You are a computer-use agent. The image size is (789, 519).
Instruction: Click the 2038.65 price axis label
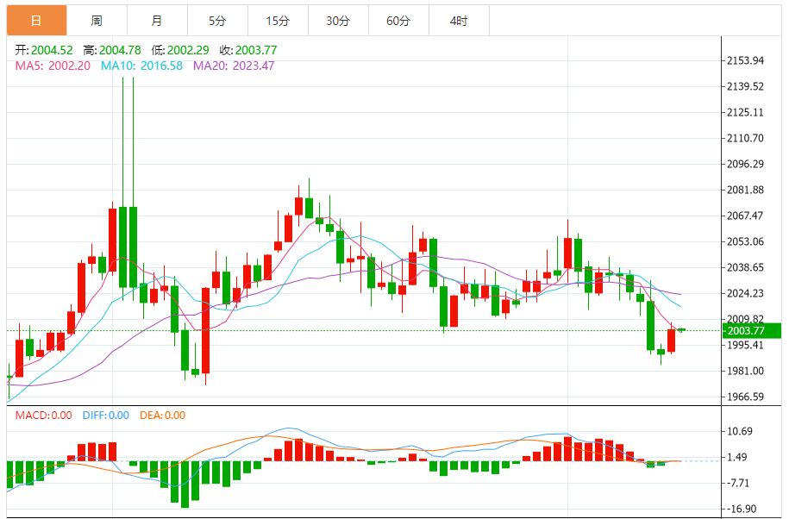[x=745, y=267]
